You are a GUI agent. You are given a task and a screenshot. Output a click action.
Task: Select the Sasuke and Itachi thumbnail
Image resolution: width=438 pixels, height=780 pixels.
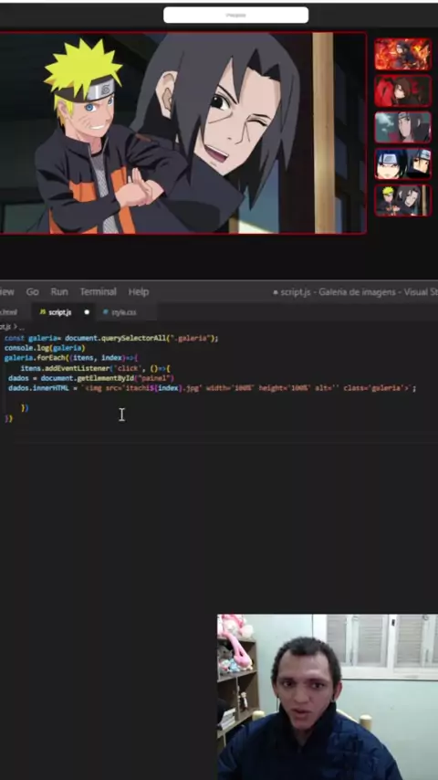pos(402,163)
